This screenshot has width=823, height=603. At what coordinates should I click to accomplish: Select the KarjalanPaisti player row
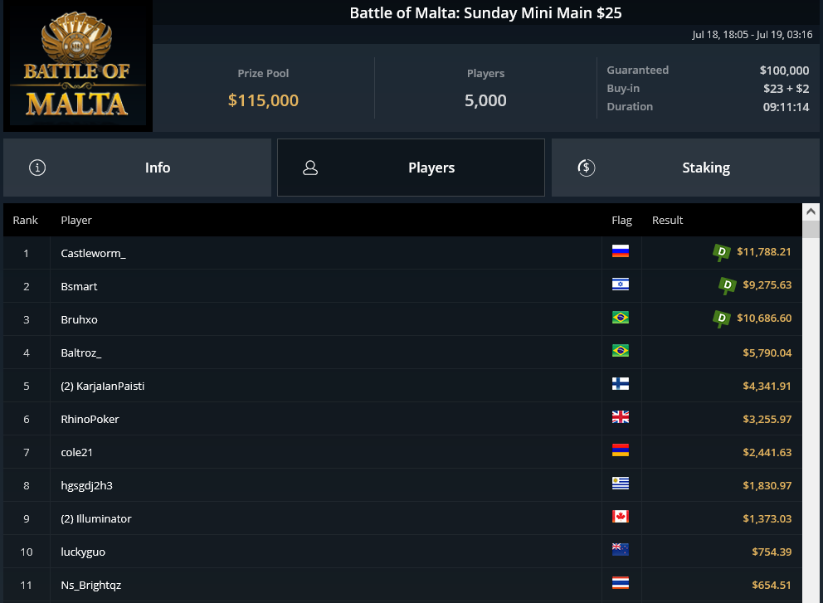402,386
